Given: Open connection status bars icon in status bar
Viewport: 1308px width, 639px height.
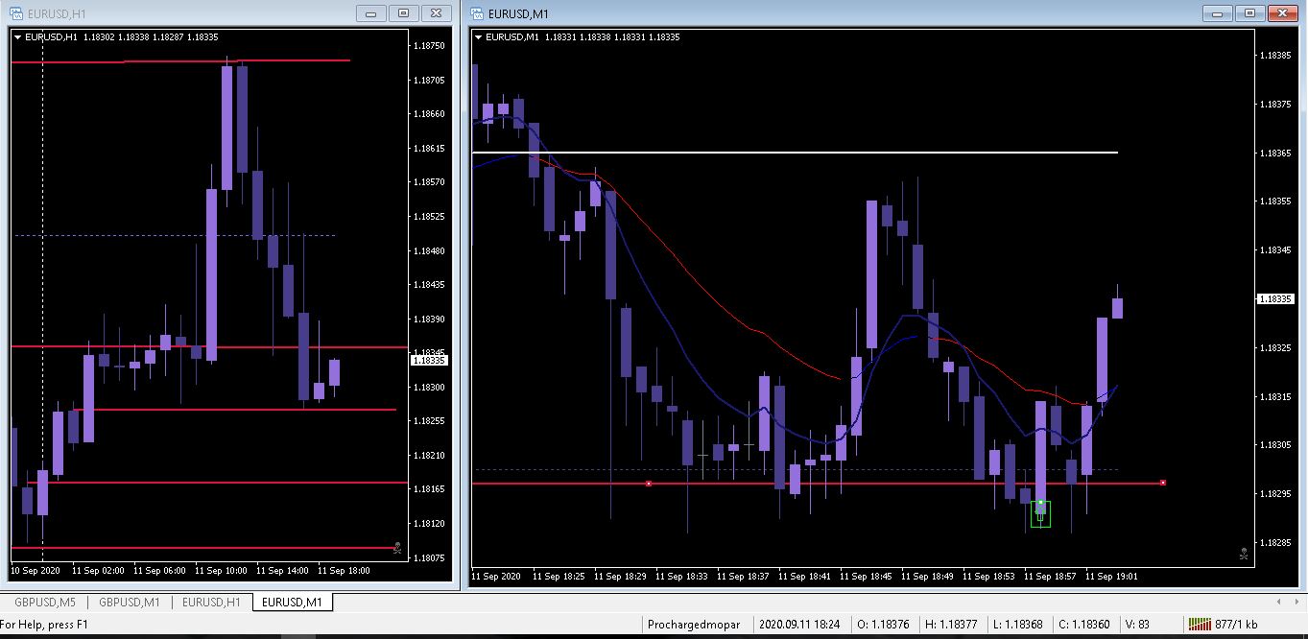Looking at the screenshot, I should 1200,625.
